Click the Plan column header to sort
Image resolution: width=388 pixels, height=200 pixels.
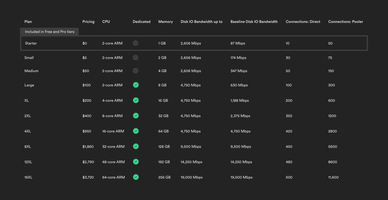[28, 22]
